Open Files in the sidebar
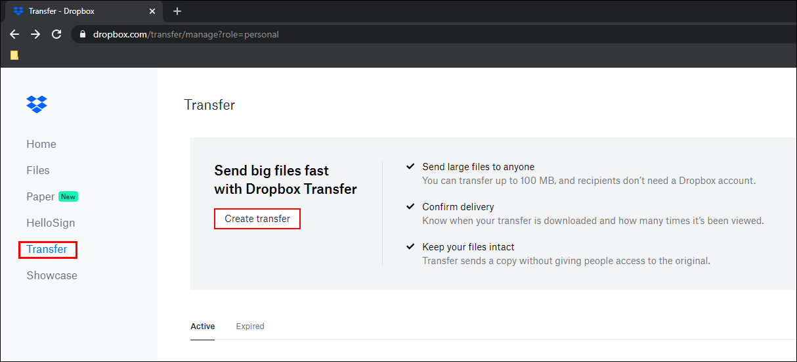797x362 pixels. point(38,170)
